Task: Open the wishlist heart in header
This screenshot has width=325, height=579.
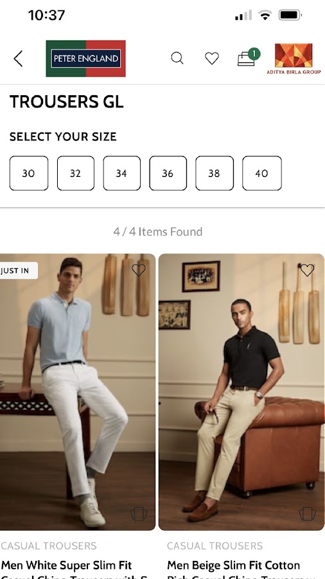Action: point(212,59)
